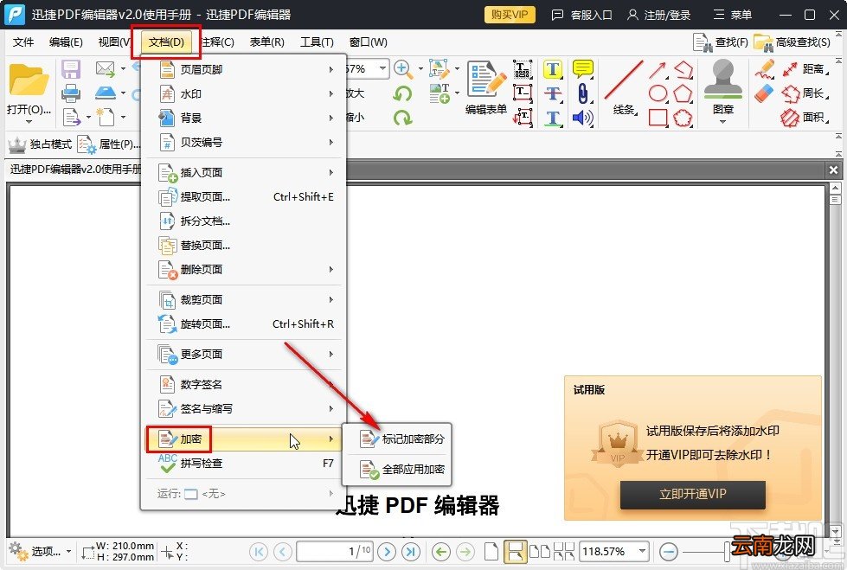This screenshot has height=570, width=847.
Task: Click the Save floppy disk icon
Action: point(71,69)
